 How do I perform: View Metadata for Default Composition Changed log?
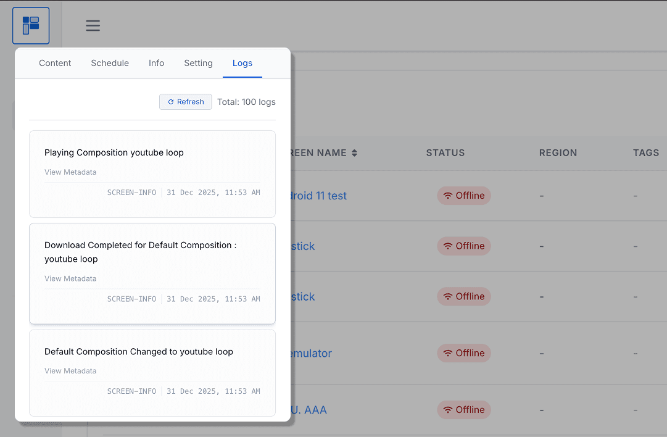point(70,370)
